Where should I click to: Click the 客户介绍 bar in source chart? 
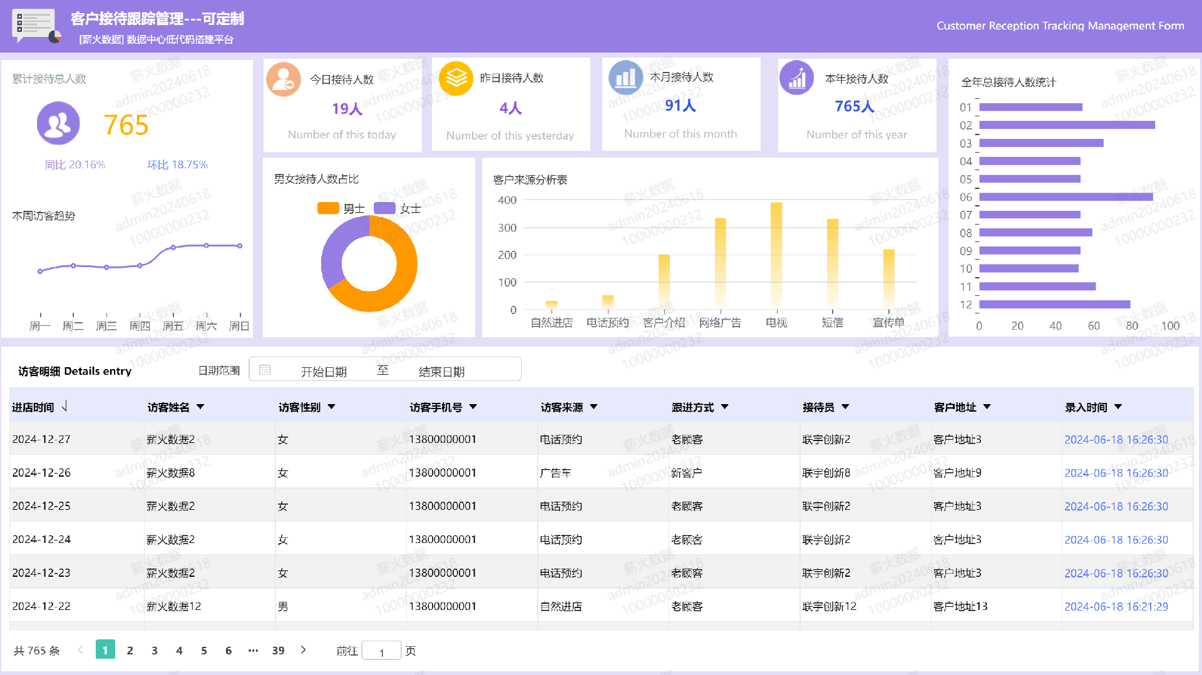[664, 282]
